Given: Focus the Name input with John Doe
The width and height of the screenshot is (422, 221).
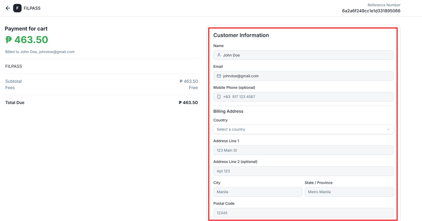Looking at the screenshot, I should (x=303, y=55).
